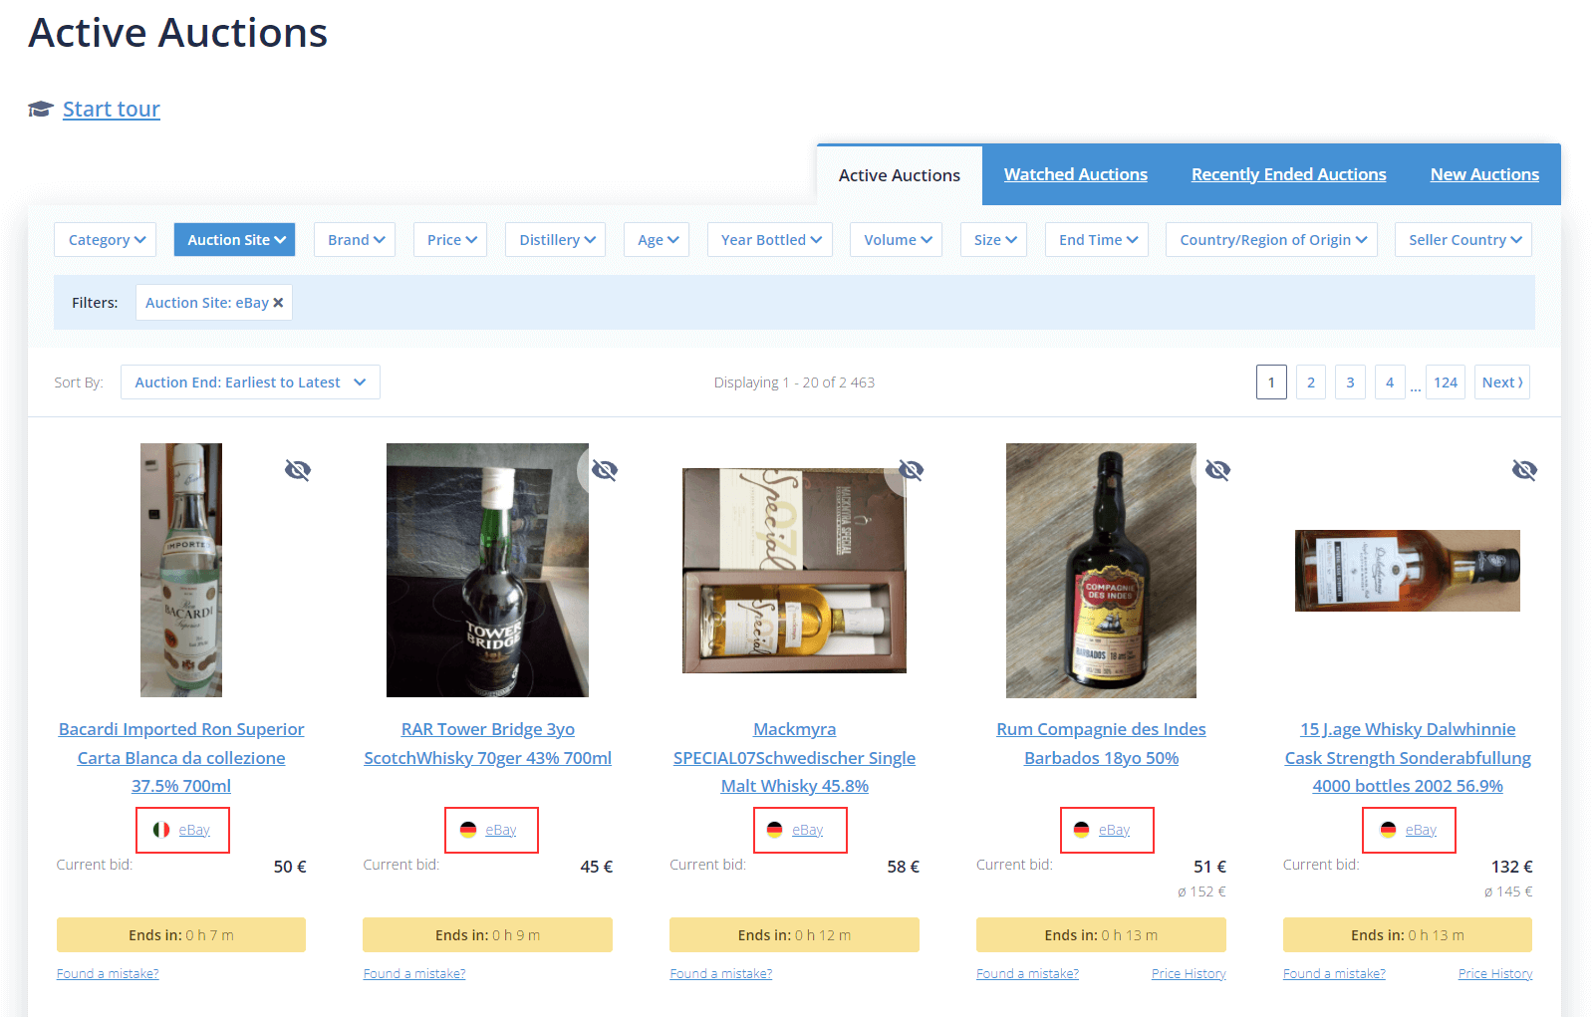Click Ends in 0 h 12 m bar
This screenshot has width=1594, height=1017.
[794, 935]
